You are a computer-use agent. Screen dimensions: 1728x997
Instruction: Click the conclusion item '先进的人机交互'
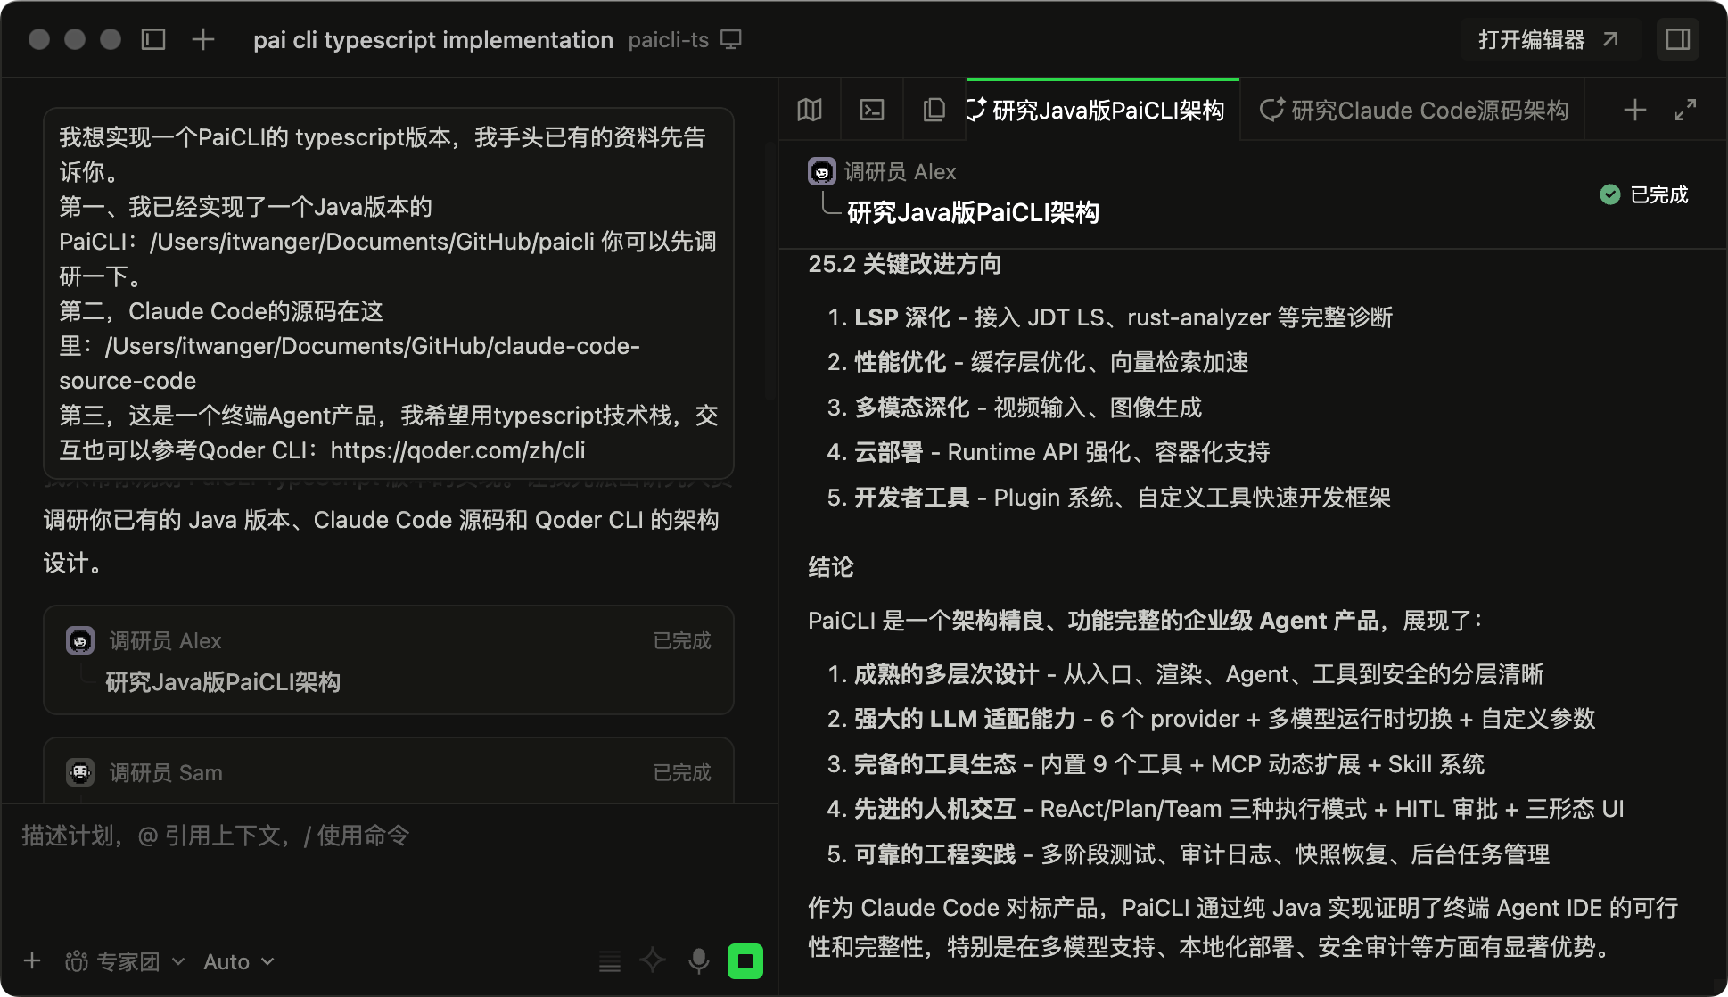click(1226, 809)
